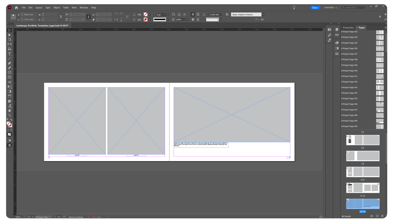Open the corner shape dropdown
Viewport: 393px width, 222px height.
(x=221, y=19)
